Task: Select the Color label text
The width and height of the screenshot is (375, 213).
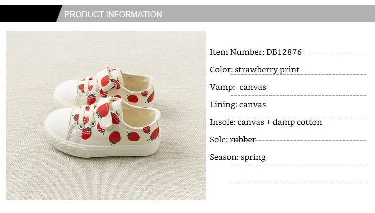Action: point(220,69)
